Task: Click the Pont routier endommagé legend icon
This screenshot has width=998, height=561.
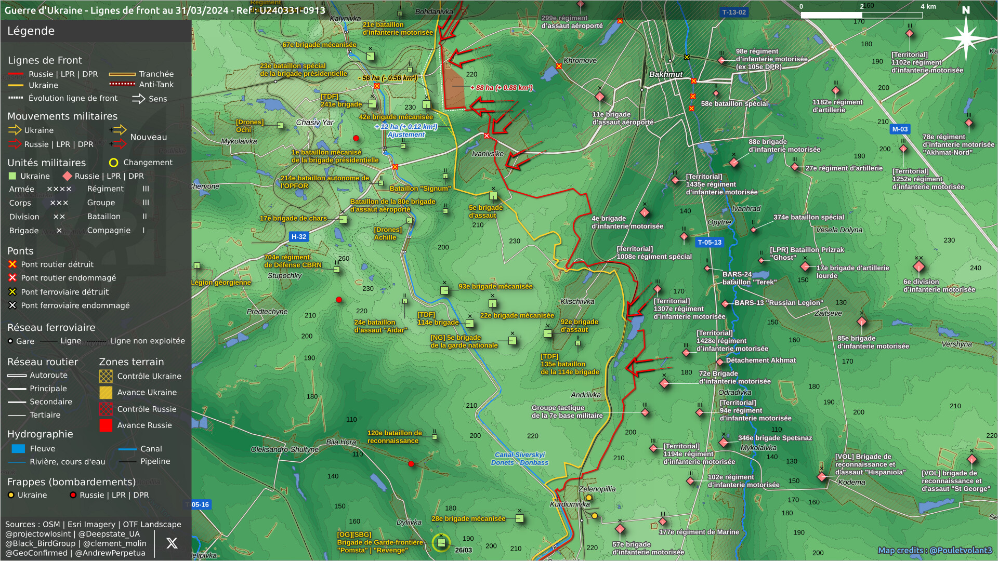Action: tap(12, 278)
